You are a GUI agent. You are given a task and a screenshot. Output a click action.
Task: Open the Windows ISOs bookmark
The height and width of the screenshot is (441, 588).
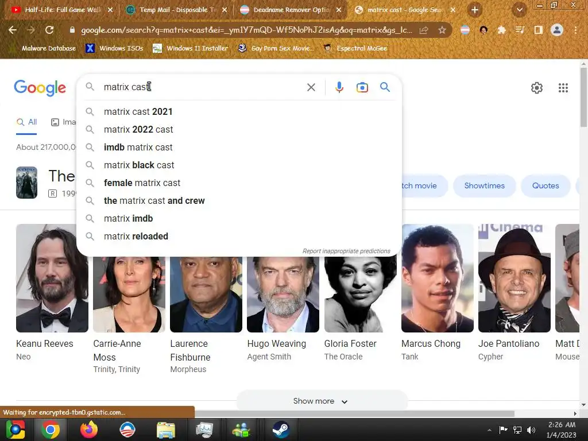(114, 48)
